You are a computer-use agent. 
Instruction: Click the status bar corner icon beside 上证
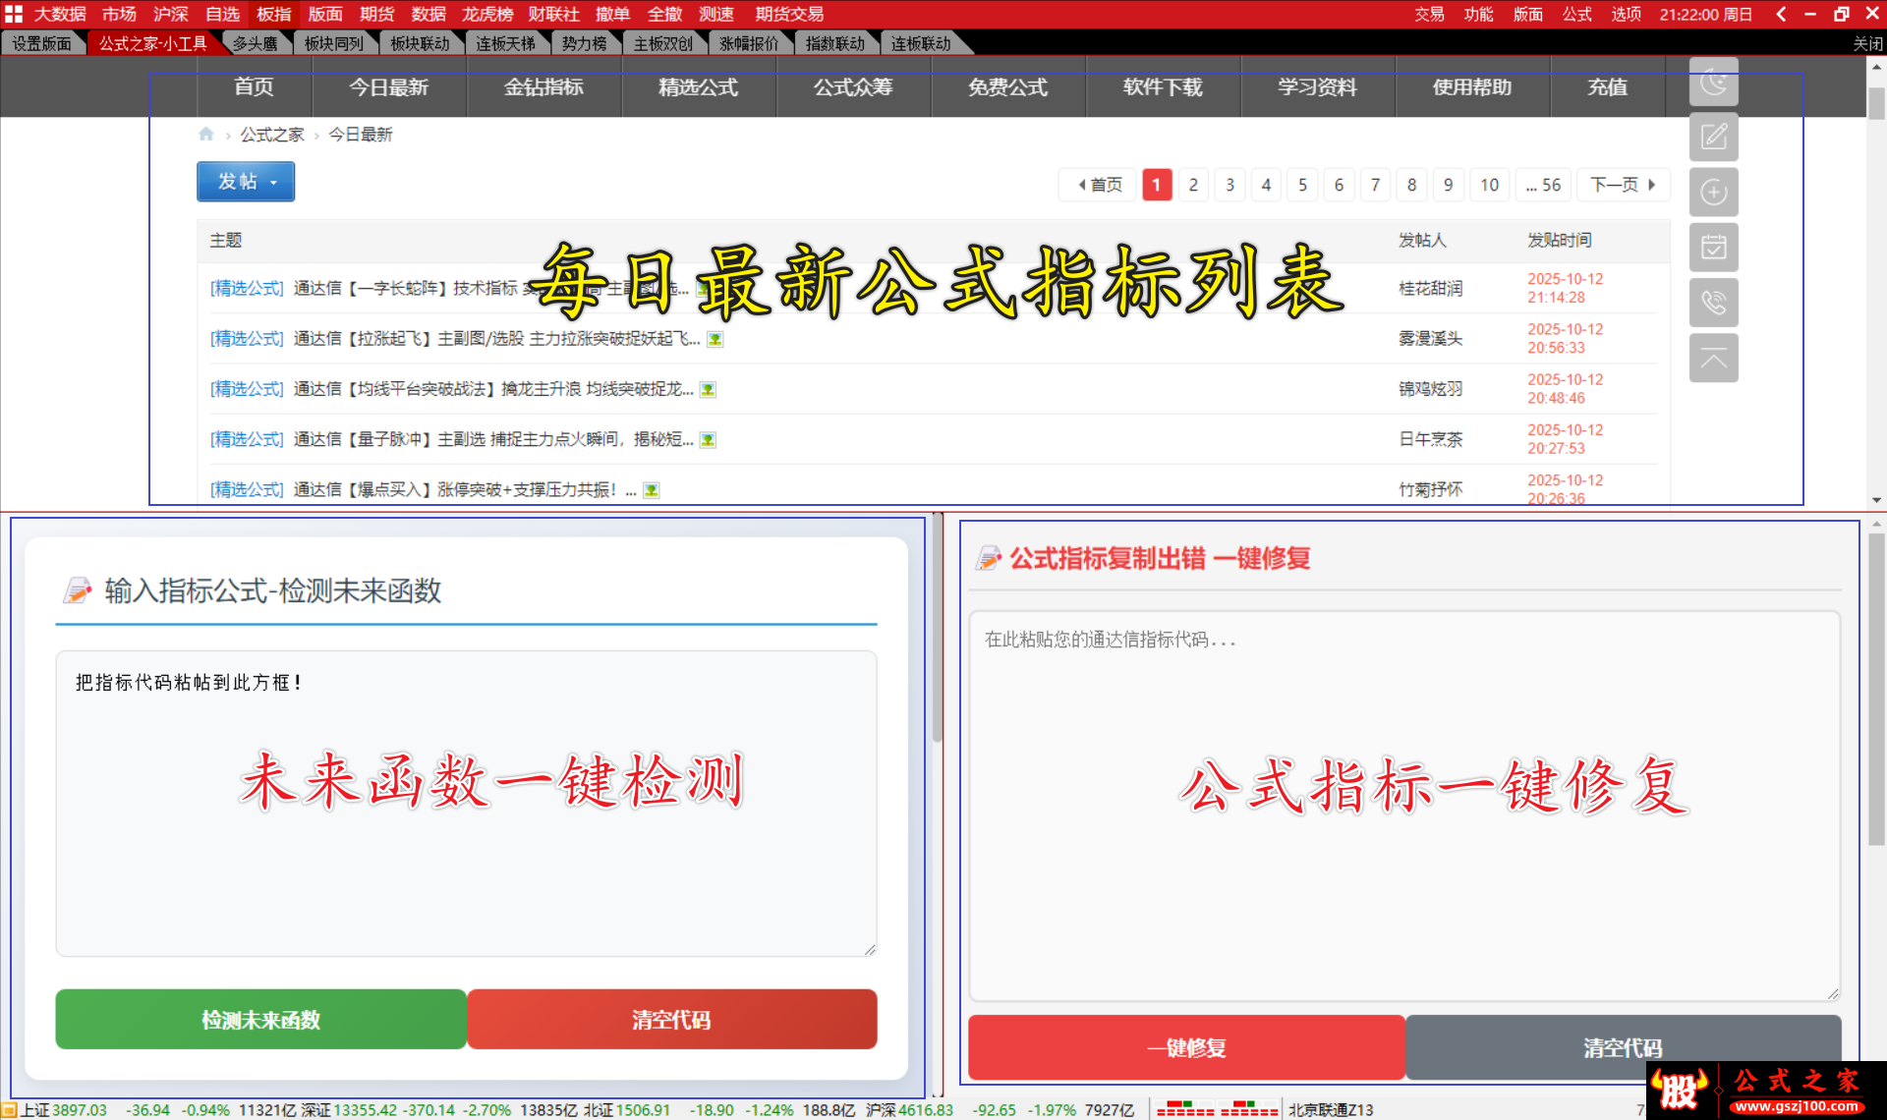pyautogui.click(x=9, y=1110)
